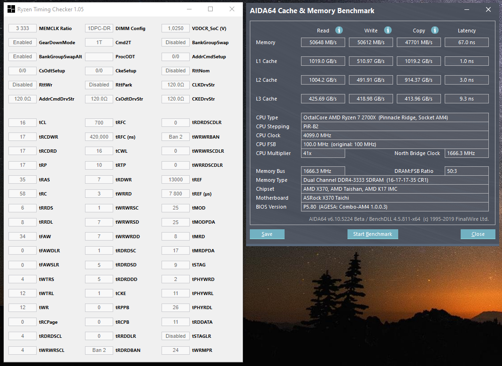Select the MEMCLK Ratio value field
Screen dimensions: 502x366
point(23,28)
